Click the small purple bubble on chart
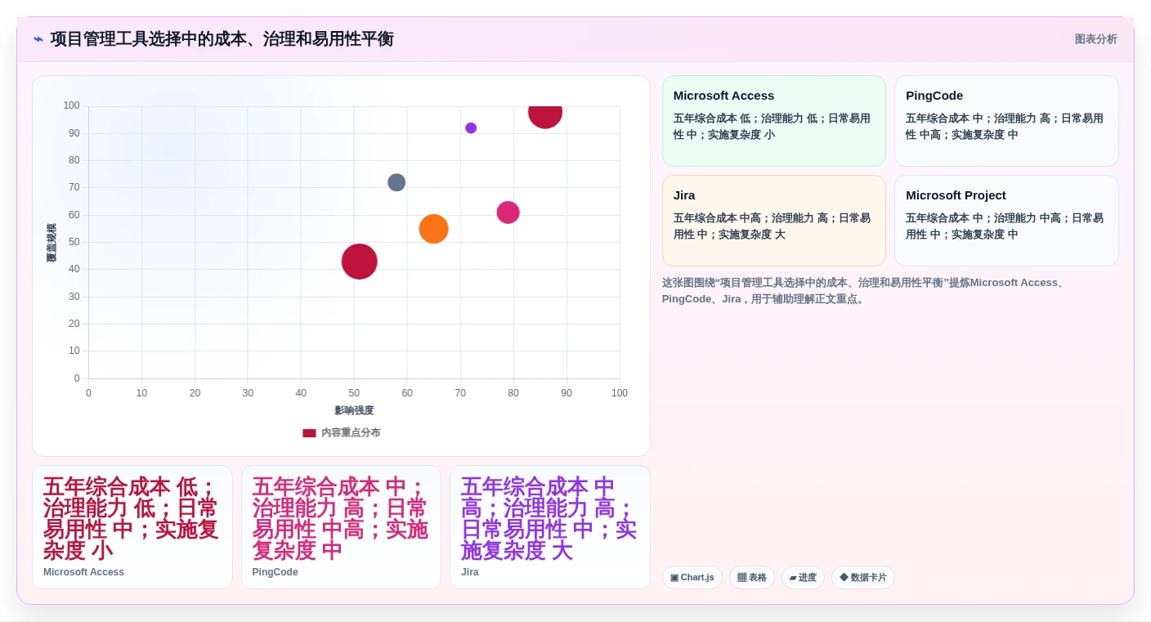 click(x=471, y=128)
